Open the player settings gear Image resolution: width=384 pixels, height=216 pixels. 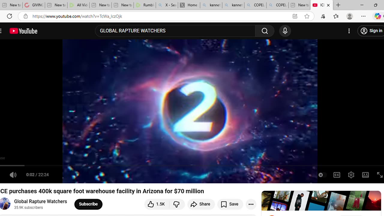coord(351,175)
